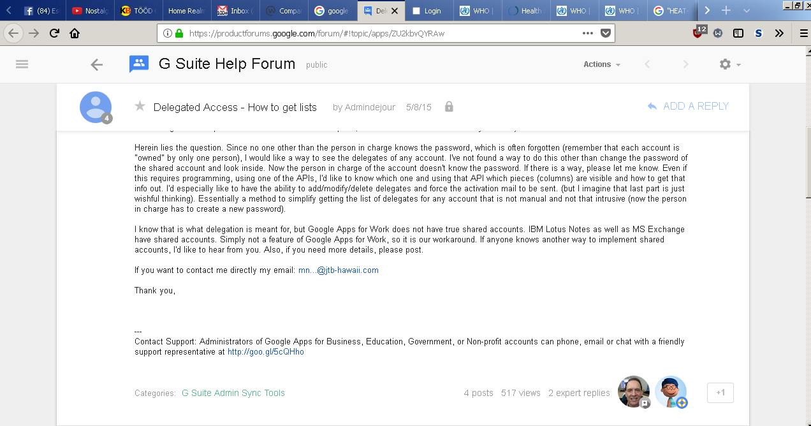Click the 5/8/15 post date

point(419,107)
